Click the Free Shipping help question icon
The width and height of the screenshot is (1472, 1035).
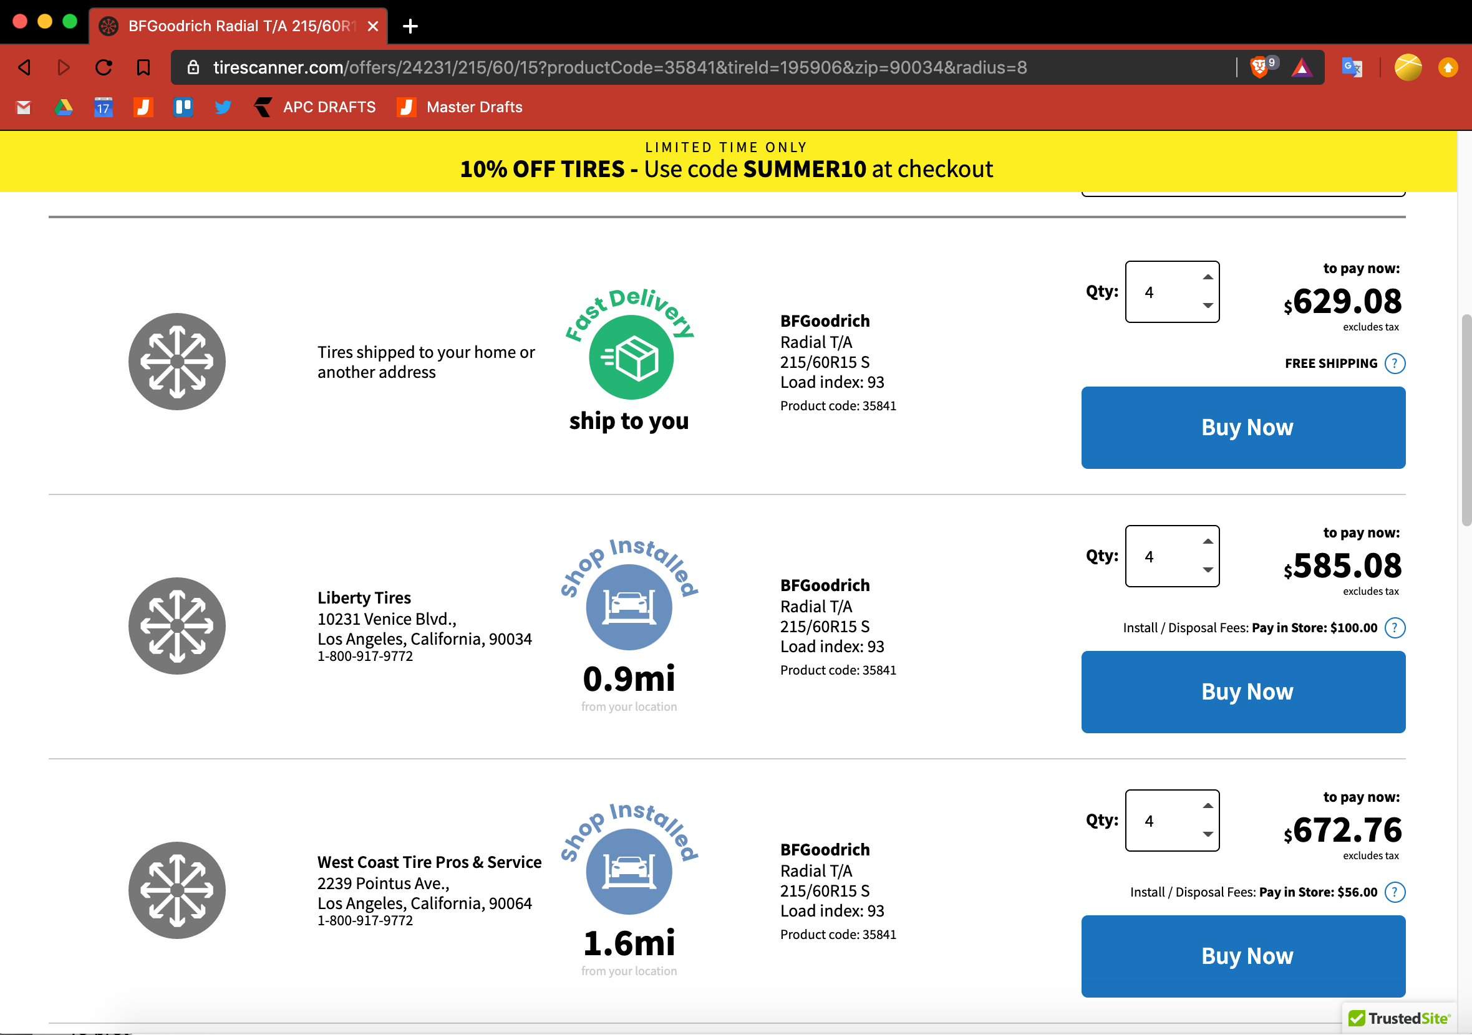(1395, 363)
